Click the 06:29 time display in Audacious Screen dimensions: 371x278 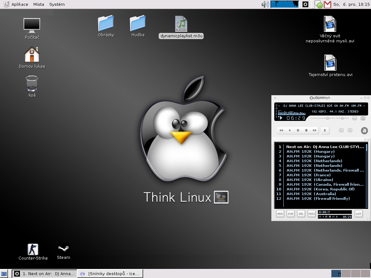pyautogui.click(x=296, y=118)
